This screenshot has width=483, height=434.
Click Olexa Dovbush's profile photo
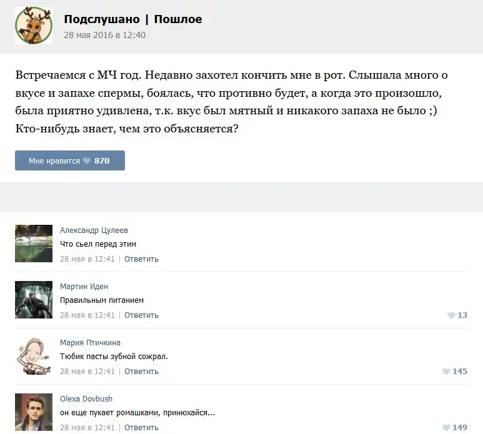(x=33, y=412)
